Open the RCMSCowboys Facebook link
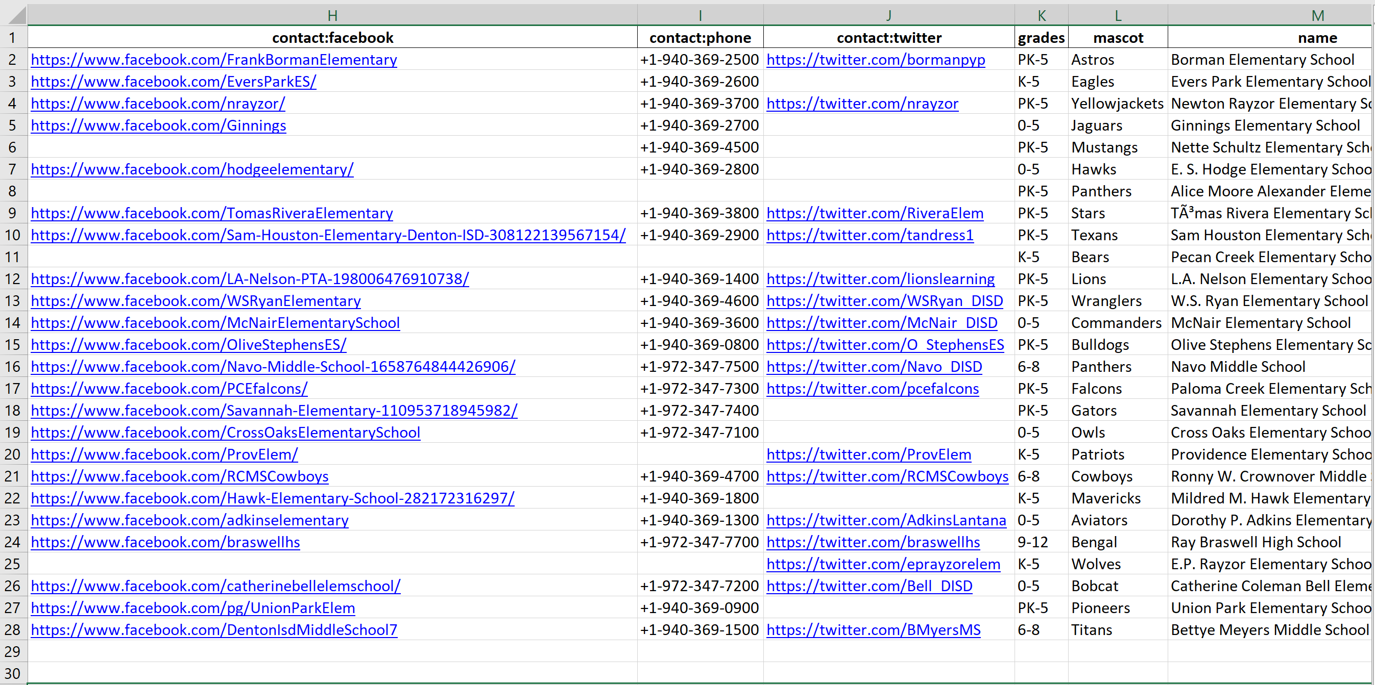This screenshot has height=685, width=1375. 180,476
